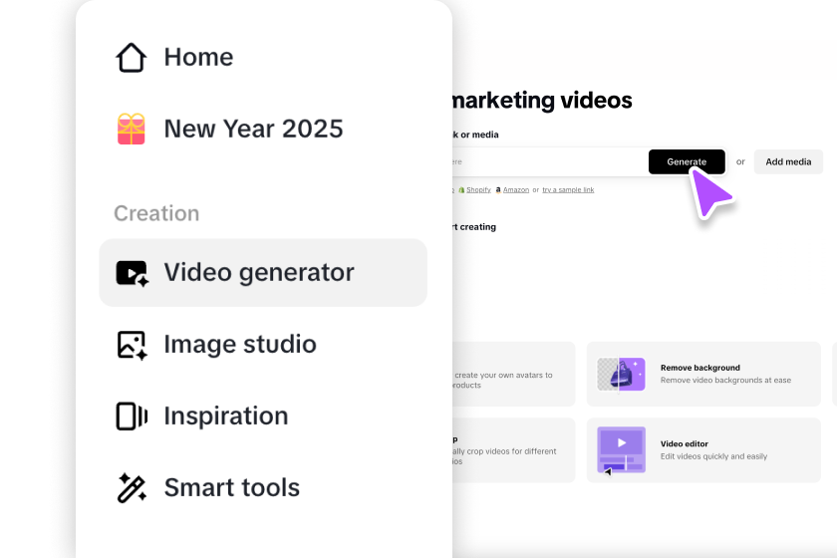The width and height of the screenshot is (837, 558).
Task: Click the 'Remove background' card title
Action: [x=699, y=368]
